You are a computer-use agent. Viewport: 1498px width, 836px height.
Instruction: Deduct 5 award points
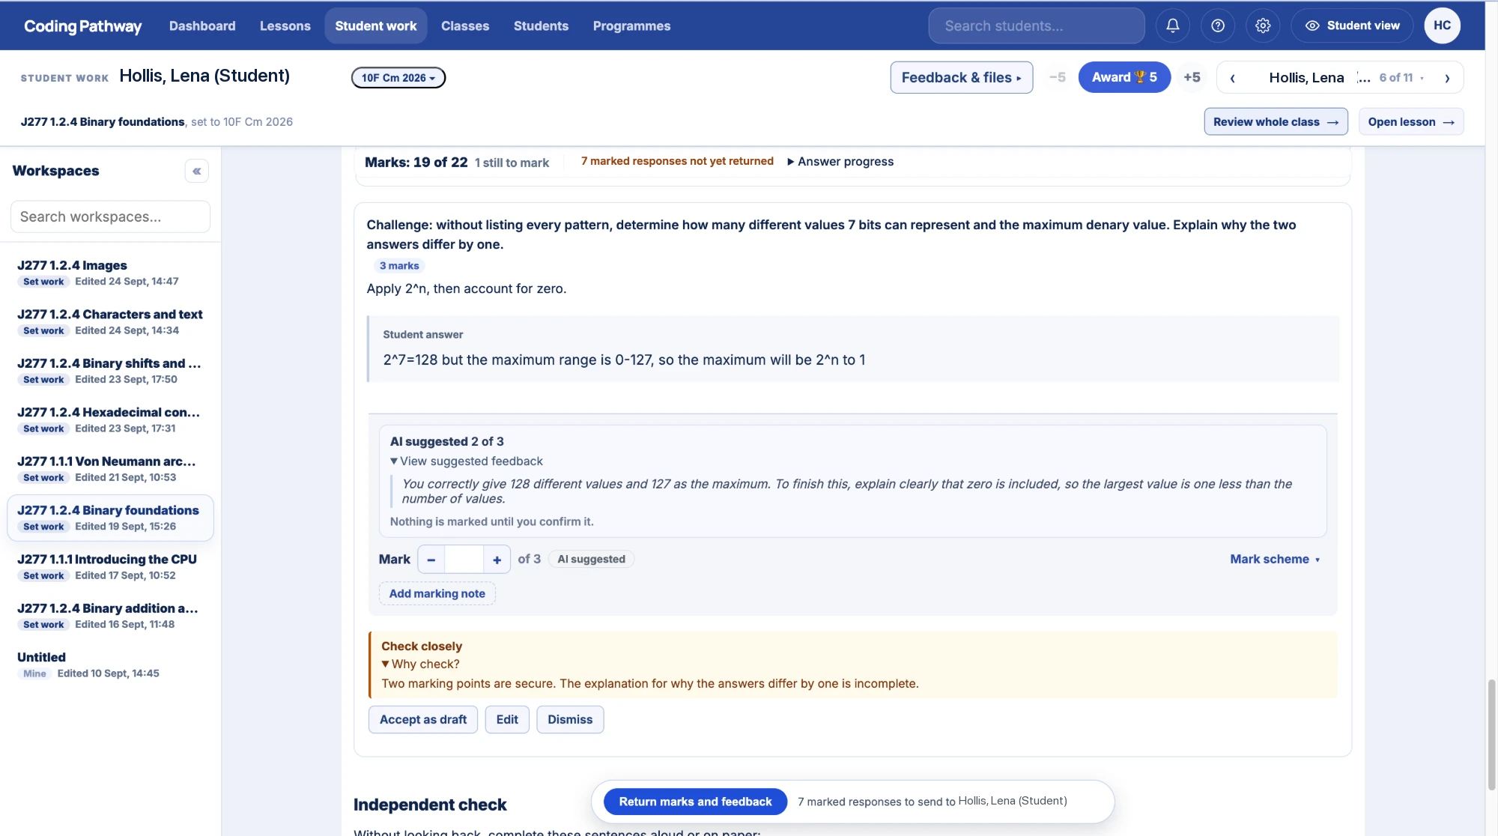[x=1057, y=77]
